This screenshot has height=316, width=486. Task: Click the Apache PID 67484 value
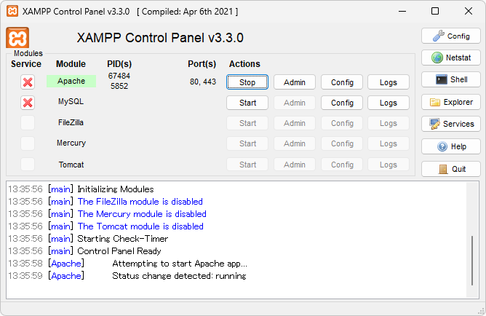(119, 76)
